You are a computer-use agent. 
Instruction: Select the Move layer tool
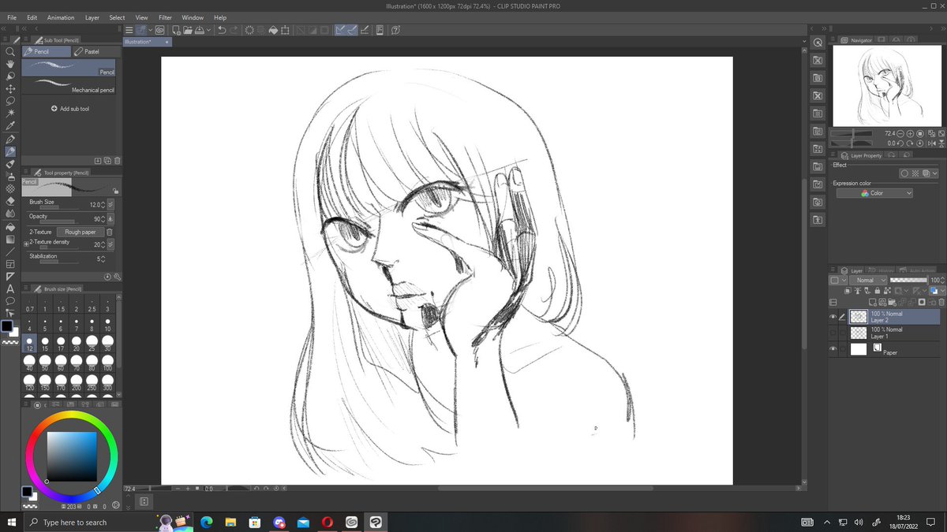10,88
